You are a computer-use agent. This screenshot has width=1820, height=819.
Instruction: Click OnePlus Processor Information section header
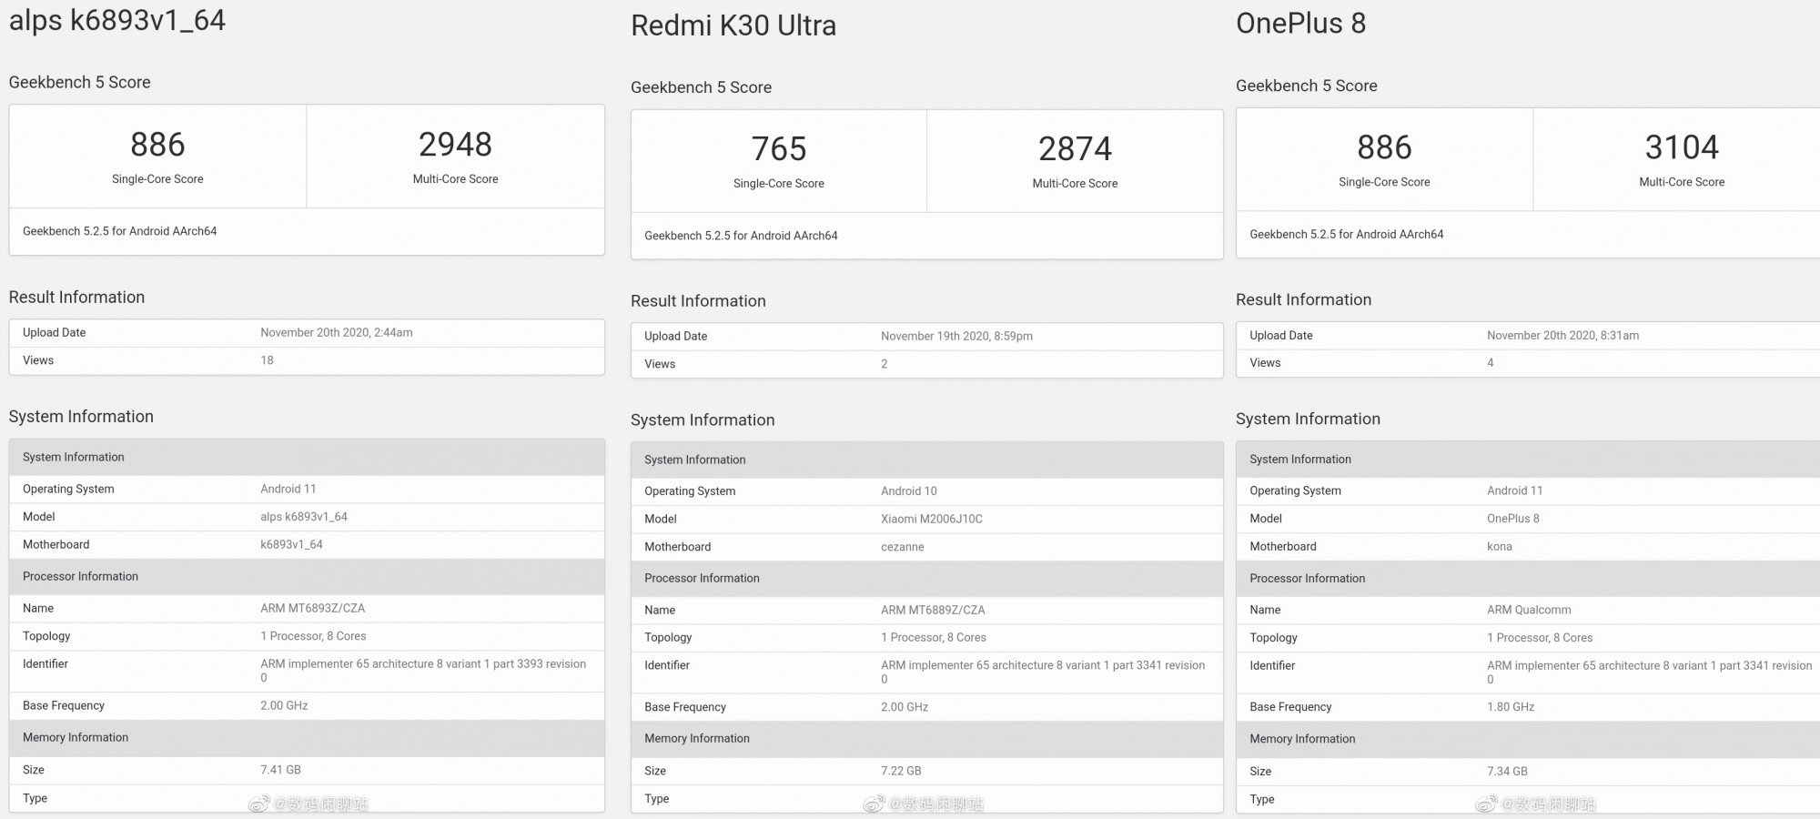[x=1528, y=579]
